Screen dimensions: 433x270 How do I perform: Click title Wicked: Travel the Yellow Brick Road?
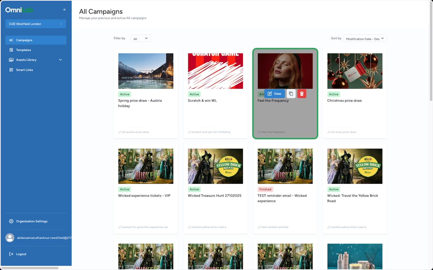click(353, 198)
